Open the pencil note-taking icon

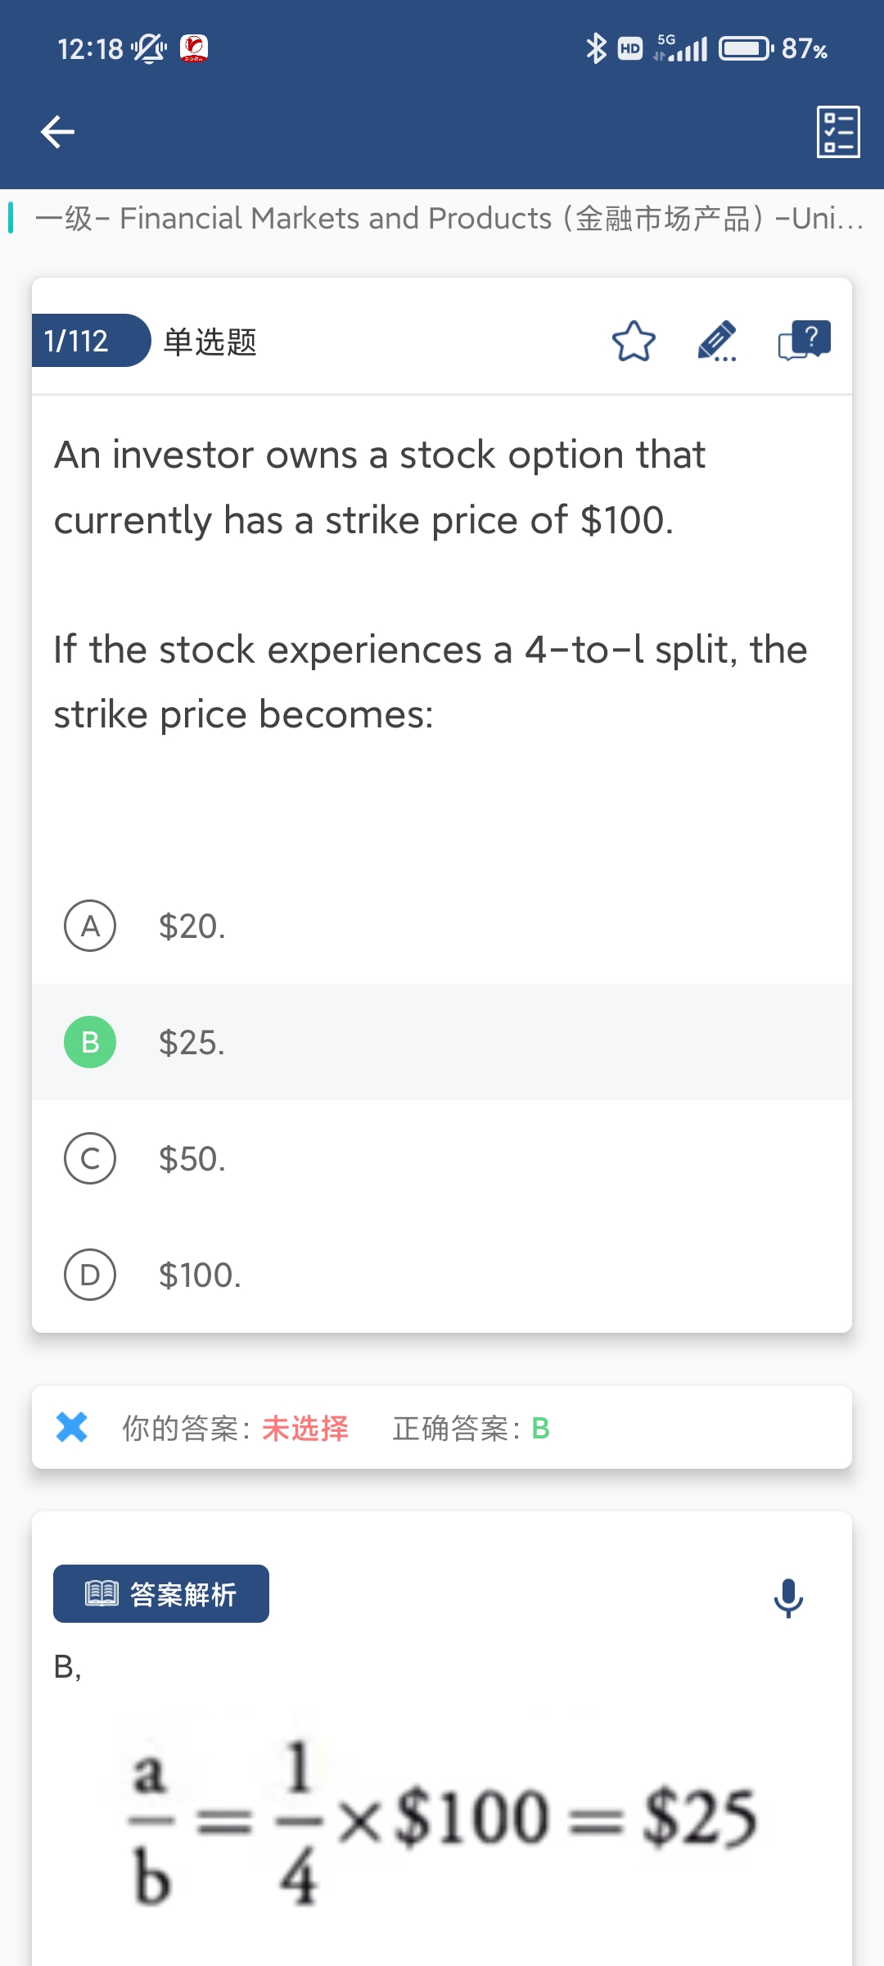[717, 342]
